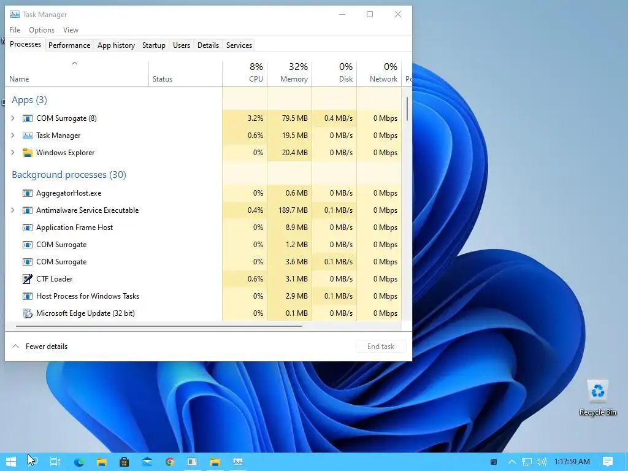Open the Mail app from taskbar
Viewport: 628px width, 471px height.
[x=147, y=462]
